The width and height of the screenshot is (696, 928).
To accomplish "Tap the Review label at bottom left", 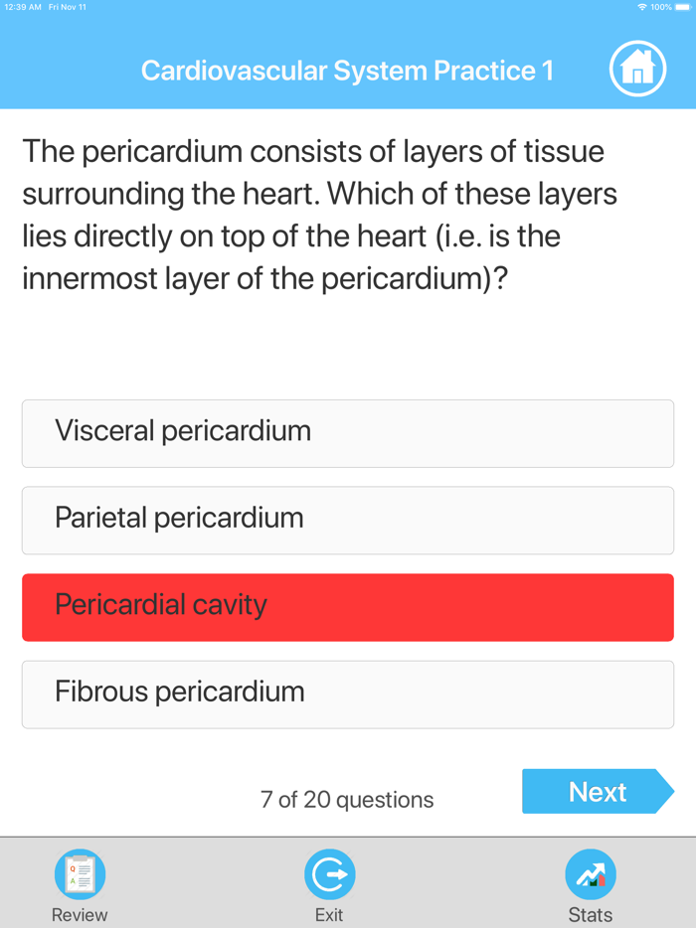I will tap(80, 914).
